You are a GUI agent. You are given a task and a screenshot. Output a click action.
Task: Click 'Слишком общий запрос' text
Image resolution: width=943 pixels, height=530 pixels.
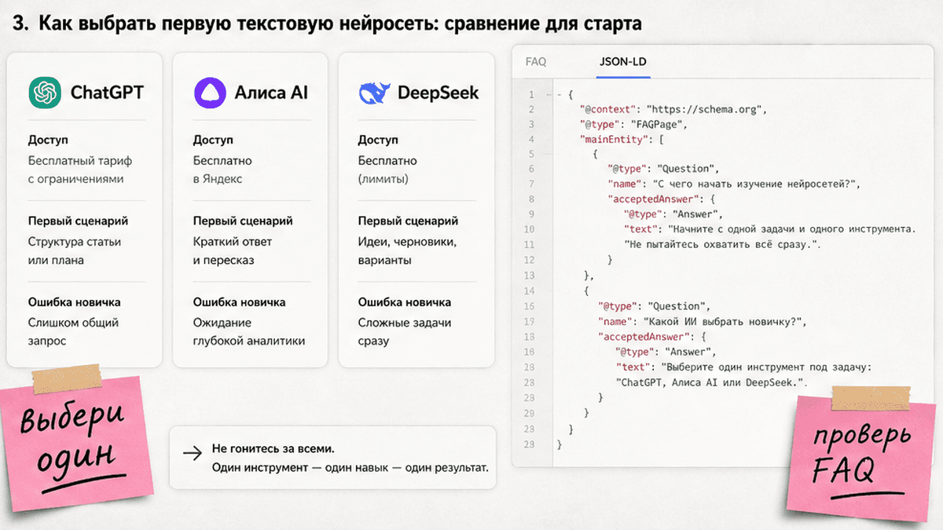[73, 332]
